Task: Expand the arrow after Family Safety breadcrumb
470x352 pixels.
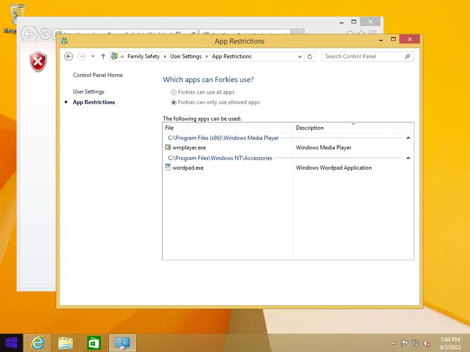Action: [165, 56]
